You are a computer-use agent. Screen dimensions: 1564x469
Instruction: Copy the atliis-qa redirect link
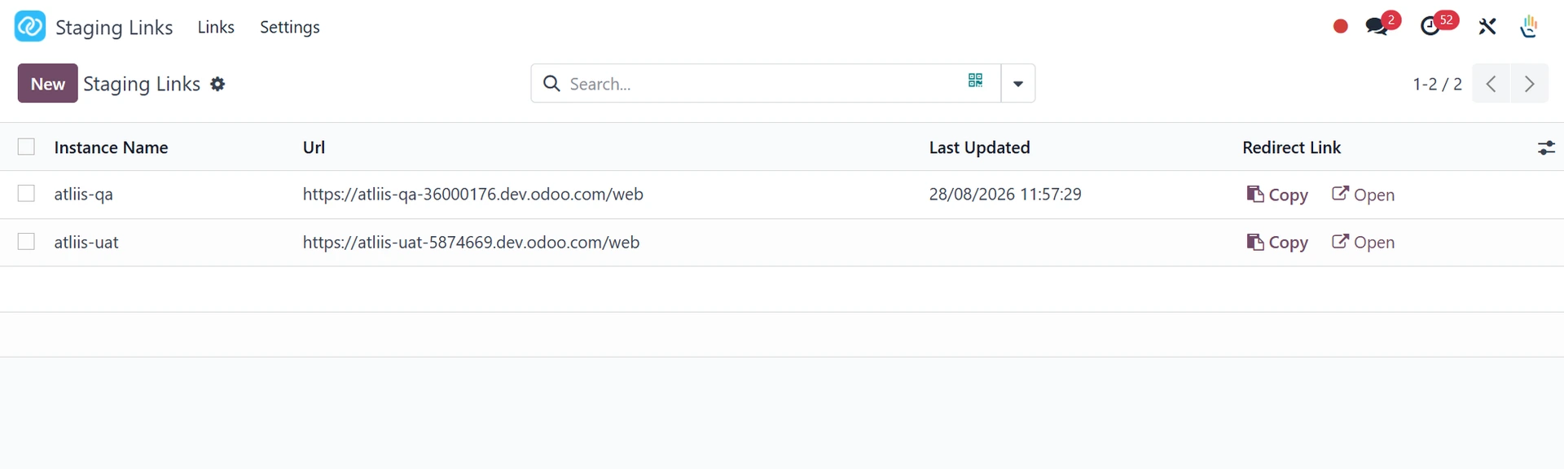tap(1277, 195)
